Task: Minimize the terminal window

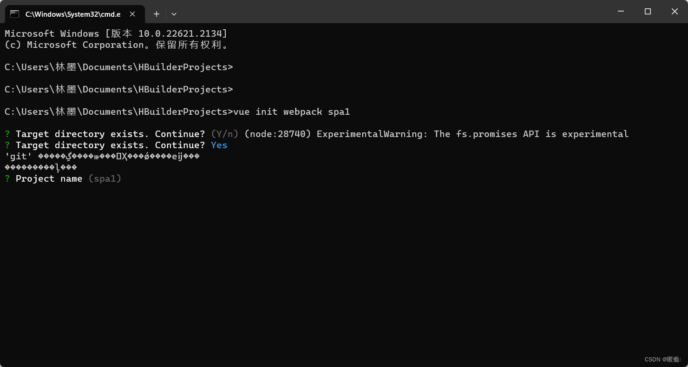Action: 621,11
